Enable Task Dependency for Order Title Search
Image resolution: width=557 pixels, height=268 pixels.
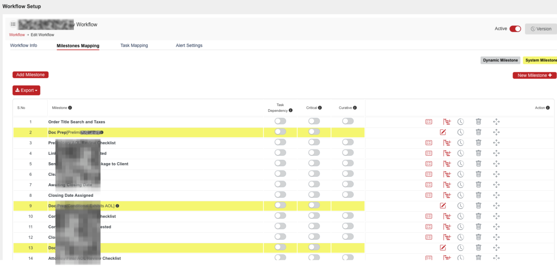280,122
